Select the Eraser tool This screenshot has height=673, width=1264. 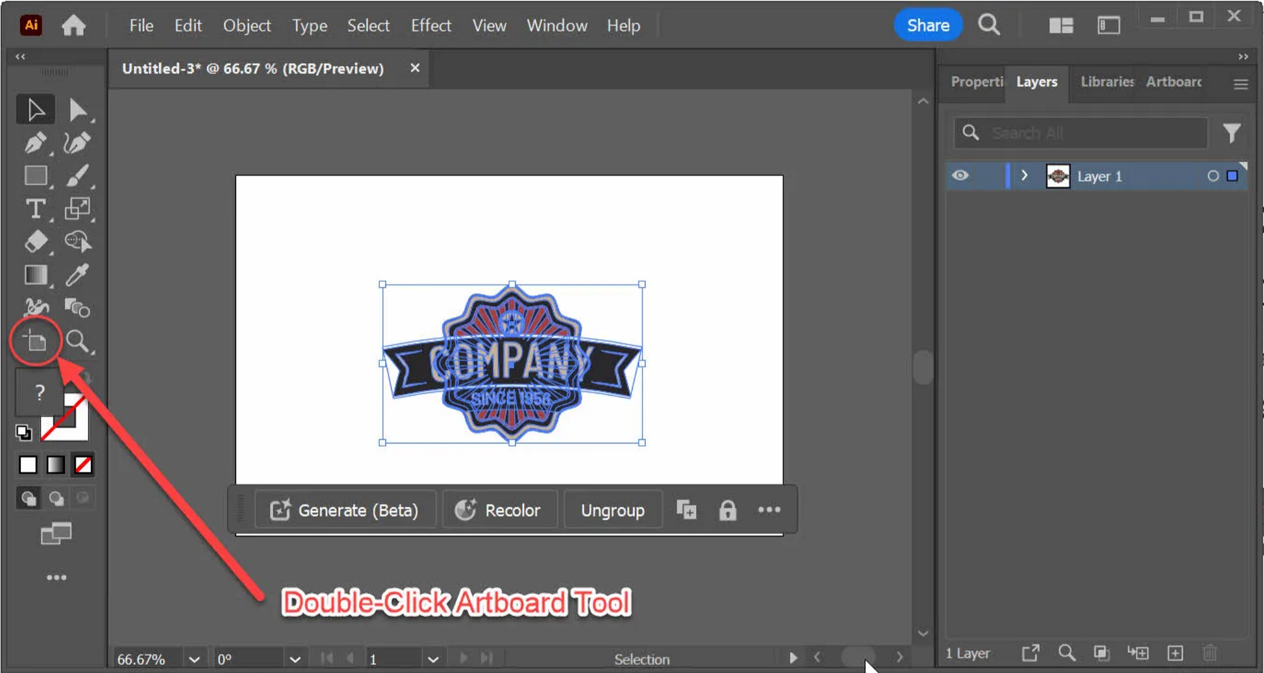coord(35,242)
